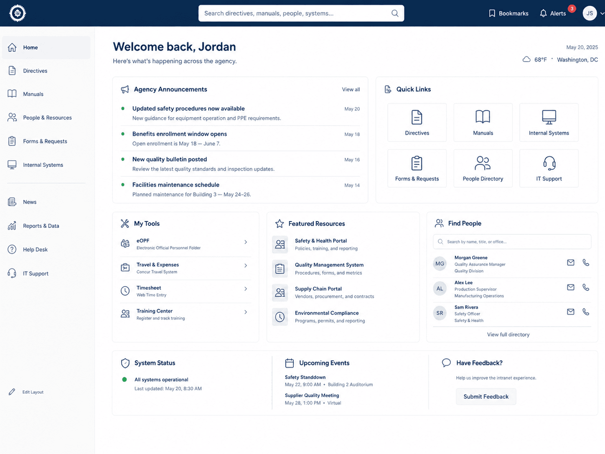Click Directives quick link tile
Image resolution: width=605 pixels, height=454 pixels.
(x=417, y=122)
